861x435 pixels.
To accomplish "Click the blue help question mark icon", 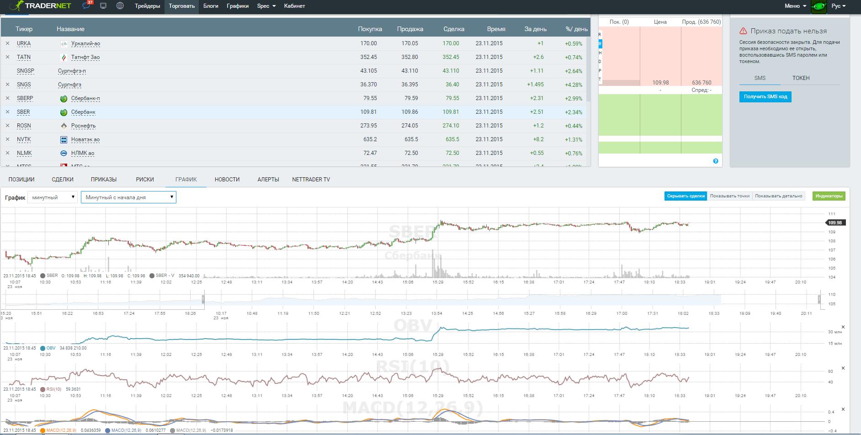I will tap(716, 161).
